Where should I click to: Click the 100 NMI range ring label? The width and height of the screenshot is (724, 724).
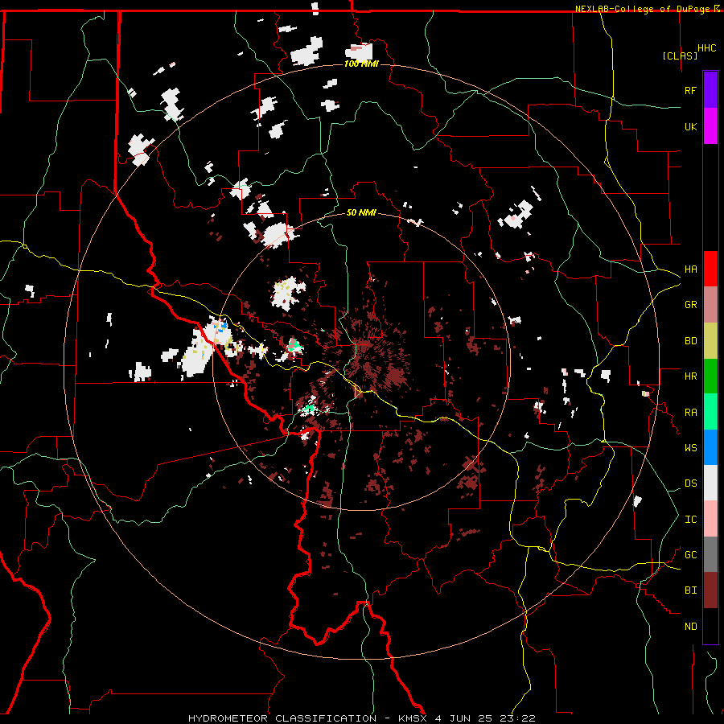pos(361,64)
